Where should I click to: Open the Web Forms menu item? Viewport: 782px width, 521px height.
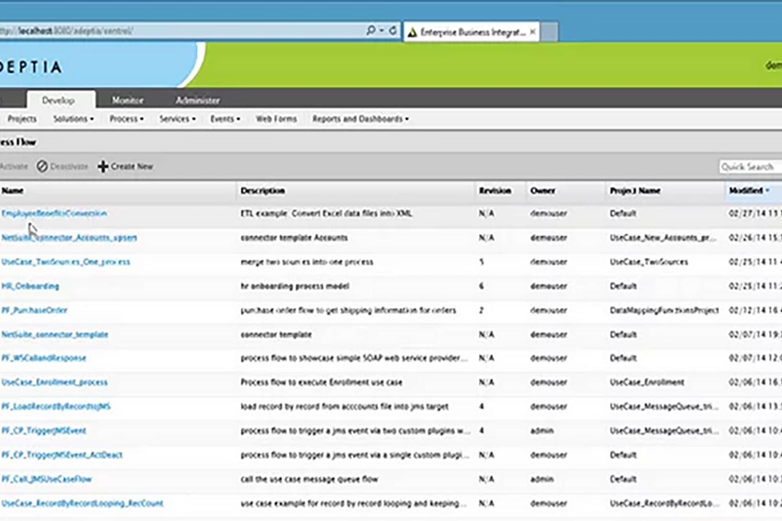pos(276,119)
